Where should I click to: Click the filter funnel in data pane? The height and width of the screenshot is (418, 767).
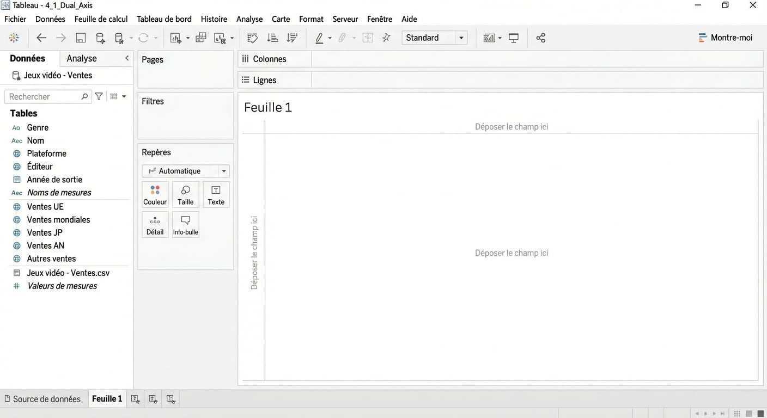click(x=99, y=96)
